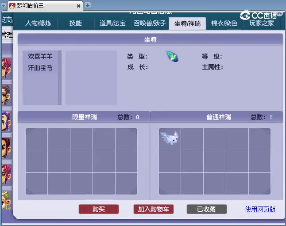This screenshot has width=286, height=226.
Task: Switch to the 人物/修炼 tab
Action: coord(39,23)
